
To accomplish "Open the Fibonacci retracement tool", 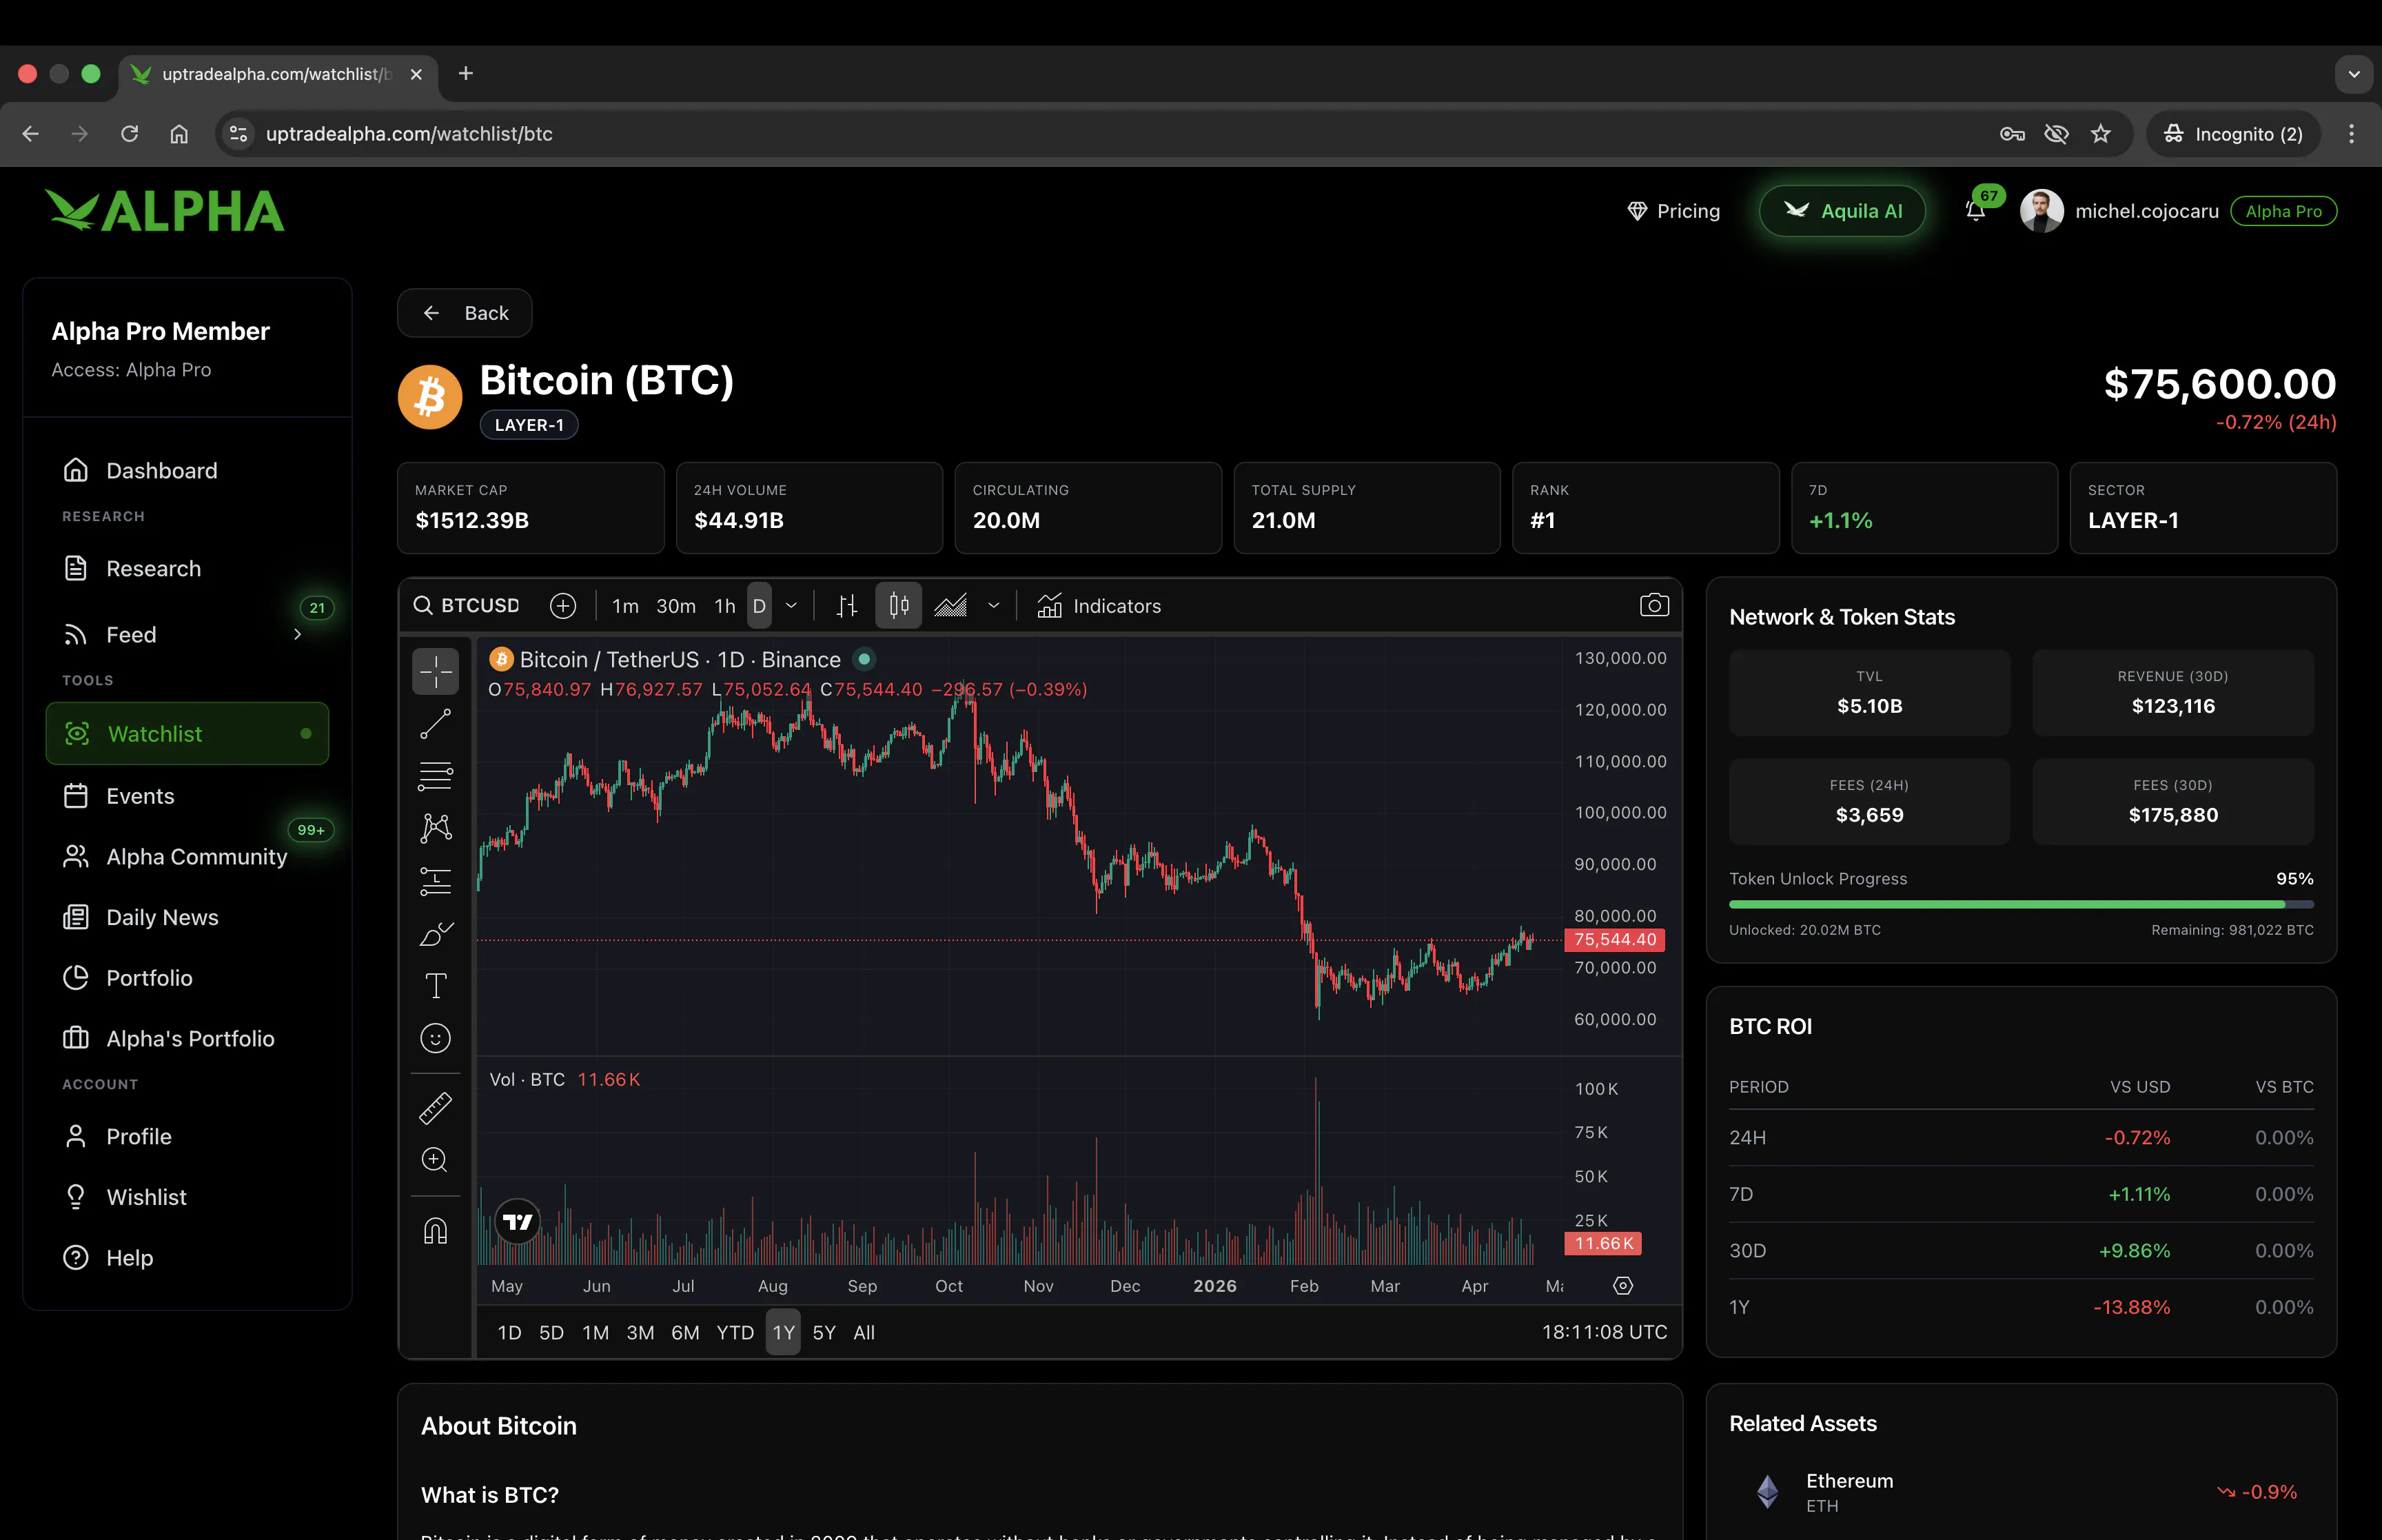I will click(x=435, y=776).
